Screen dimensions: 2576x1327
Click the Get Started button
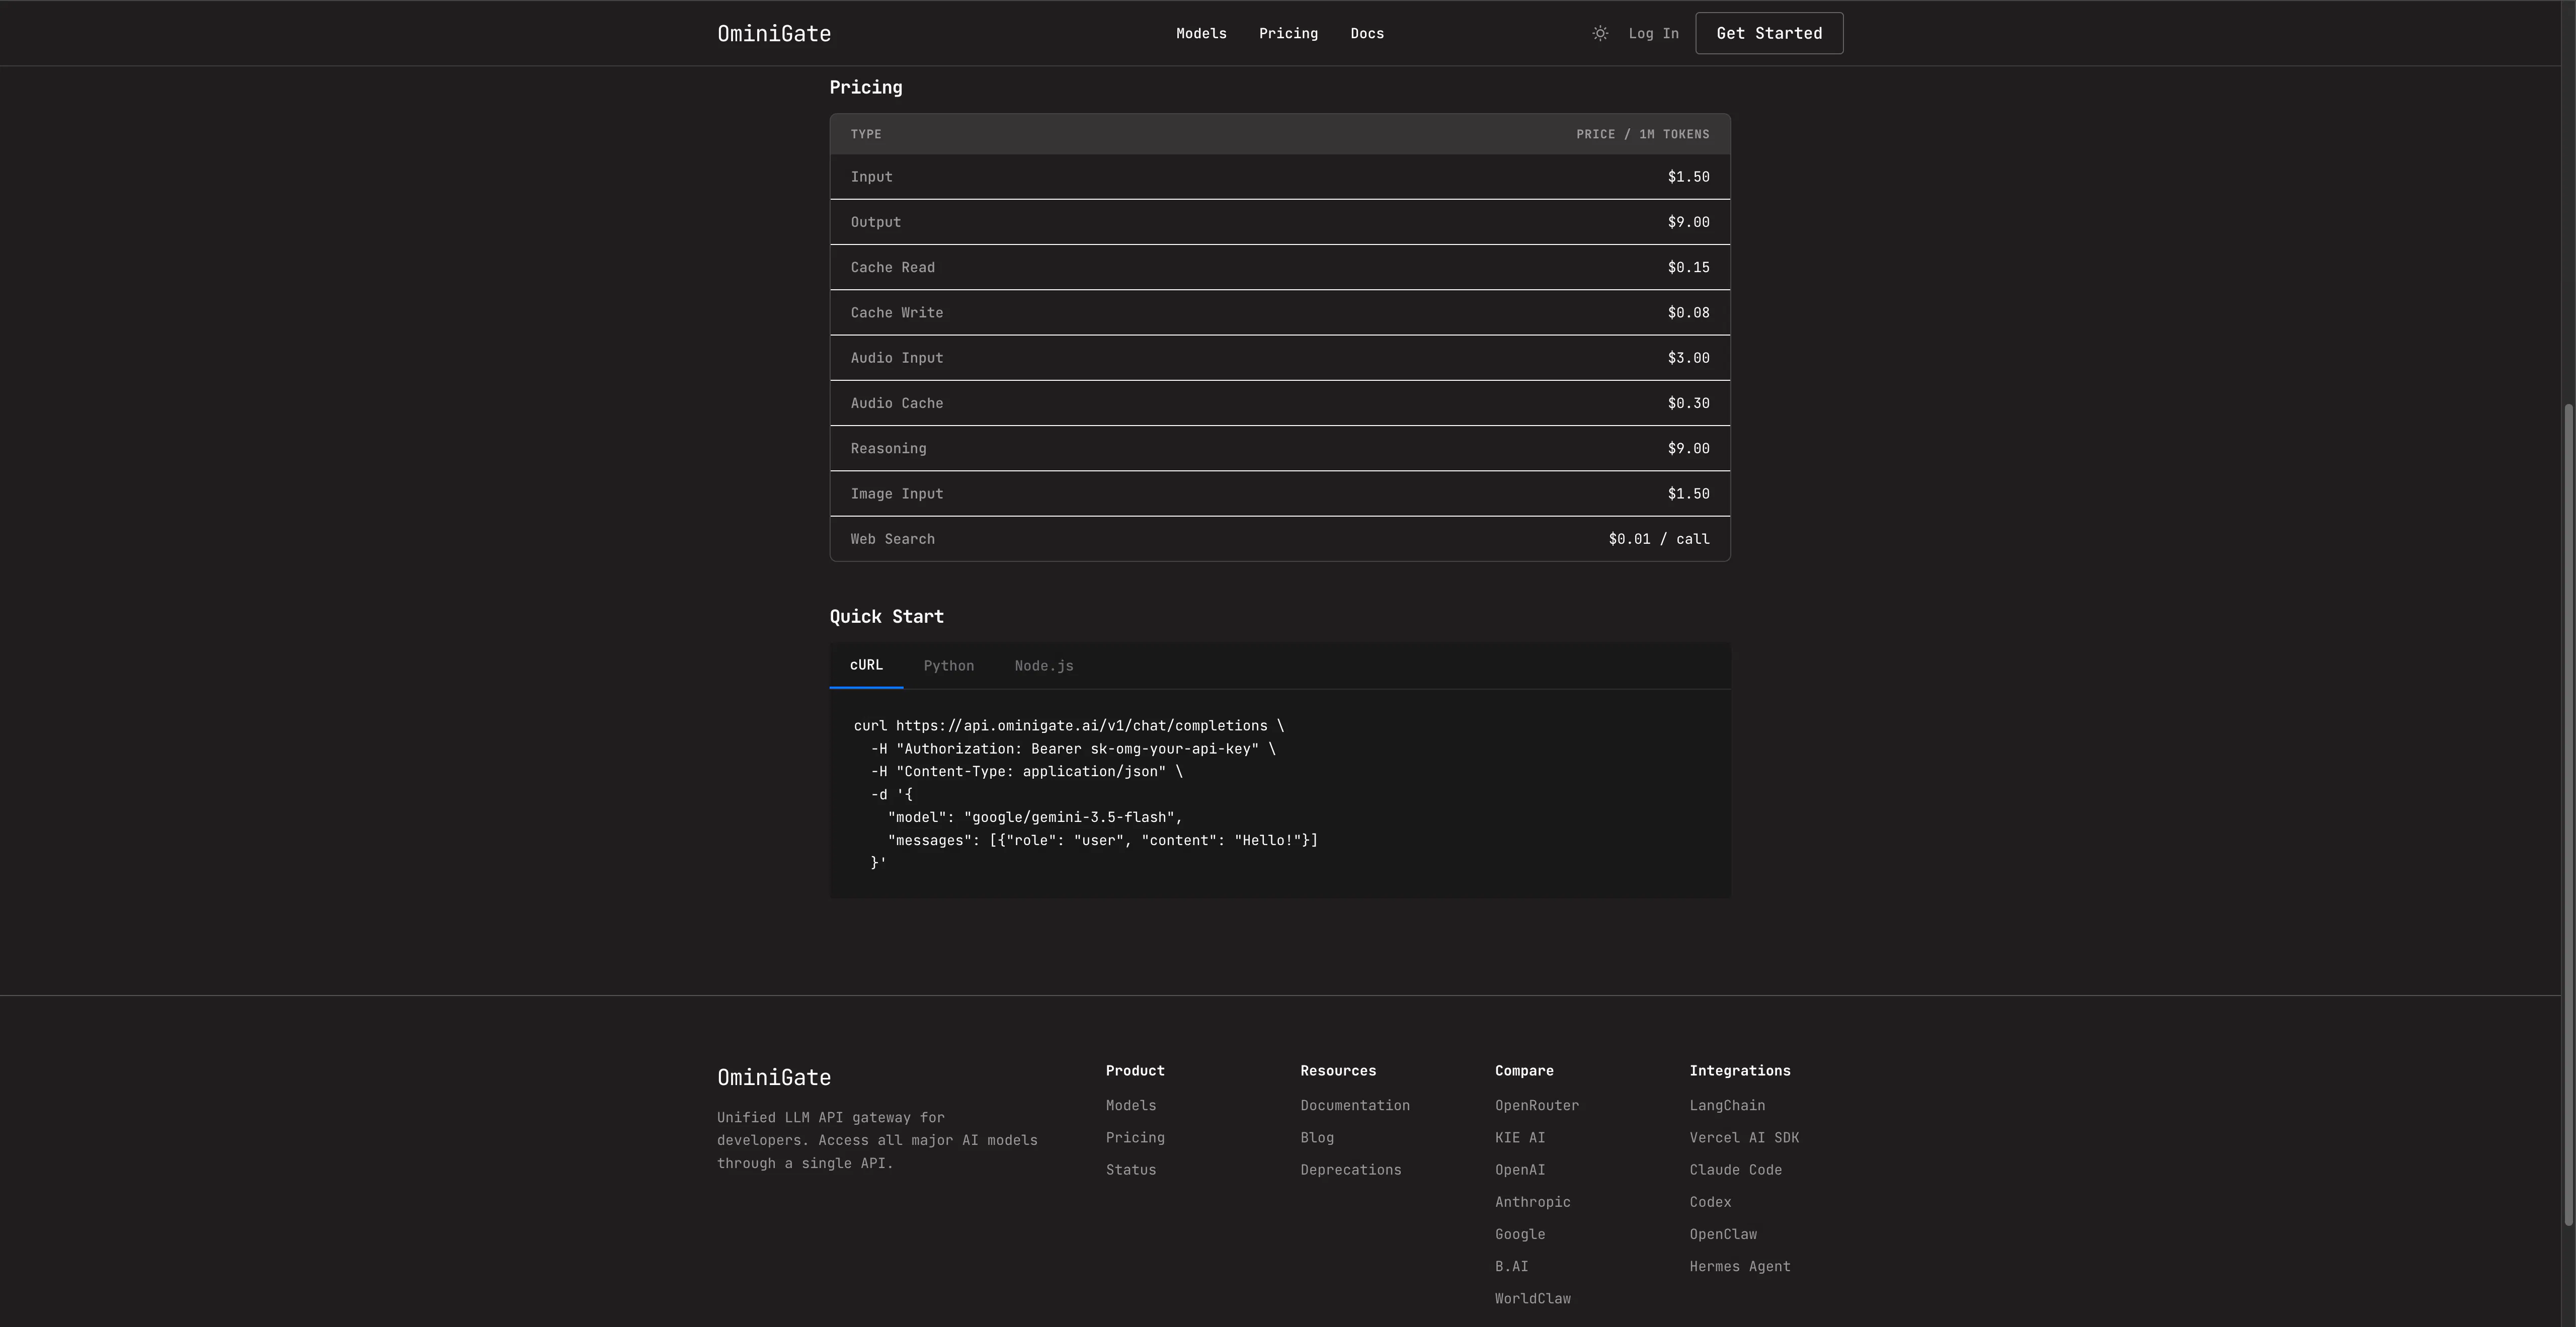click(1769, 33)
